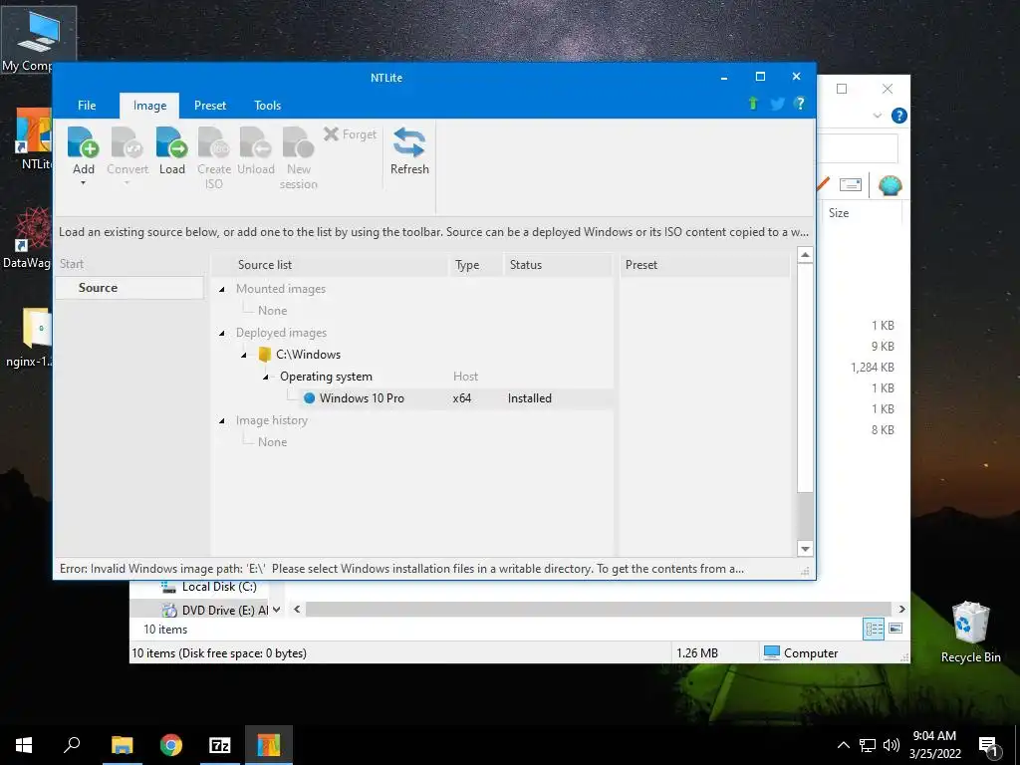Open the notification center icon
Viewport: 1020px width, 765px height.
point(988,745)
